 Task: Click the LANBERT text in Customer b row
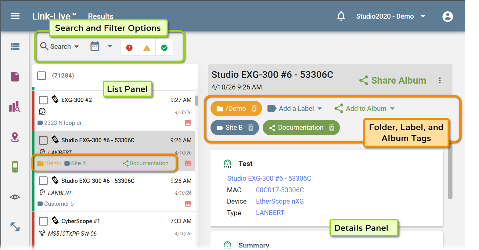(x=60, y=193)
